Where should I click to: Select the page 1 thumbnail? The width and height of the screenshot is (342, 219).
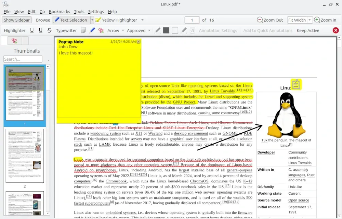pyautogui.click(x=25, y=94)
